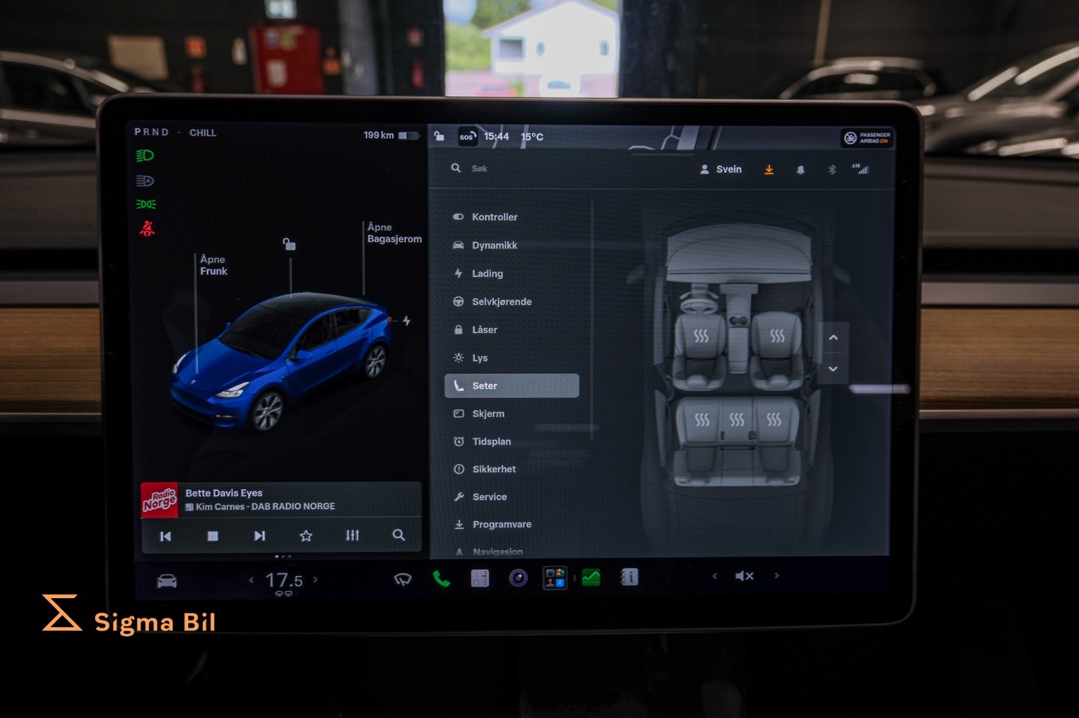The image size is (1079, 718).
Task: Tap the charge port lightning icon
Action: click(x=407, y=321)
